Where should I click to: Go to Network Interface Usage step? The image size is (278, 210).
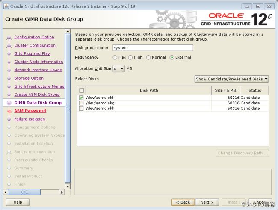[38, 70]
